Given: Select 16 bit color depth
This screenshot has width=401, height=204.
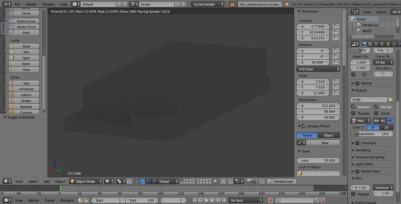Looking at the screenshot, I should tap(387, 127).
